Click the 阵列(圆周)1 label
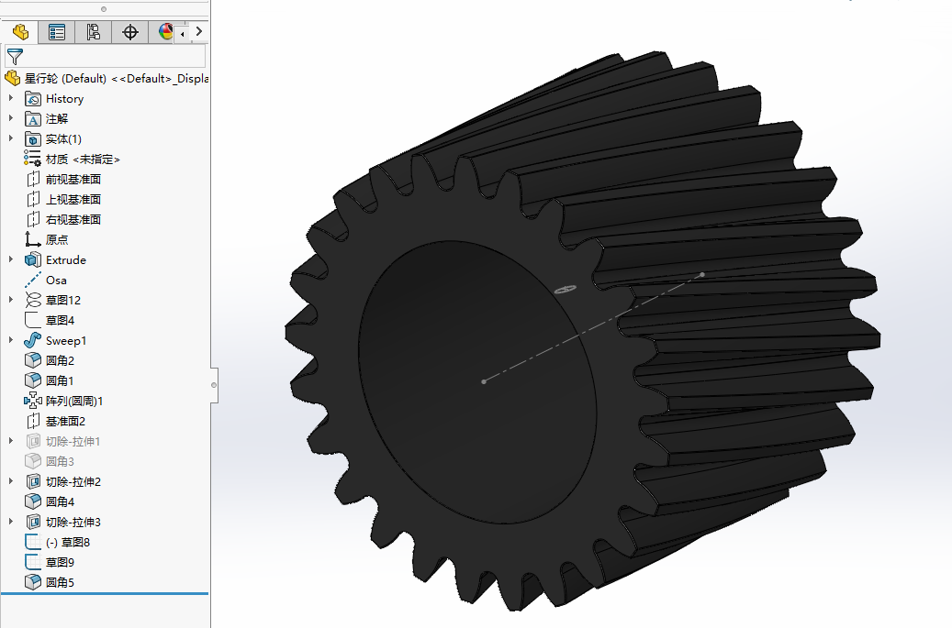 tap(74, 401)
